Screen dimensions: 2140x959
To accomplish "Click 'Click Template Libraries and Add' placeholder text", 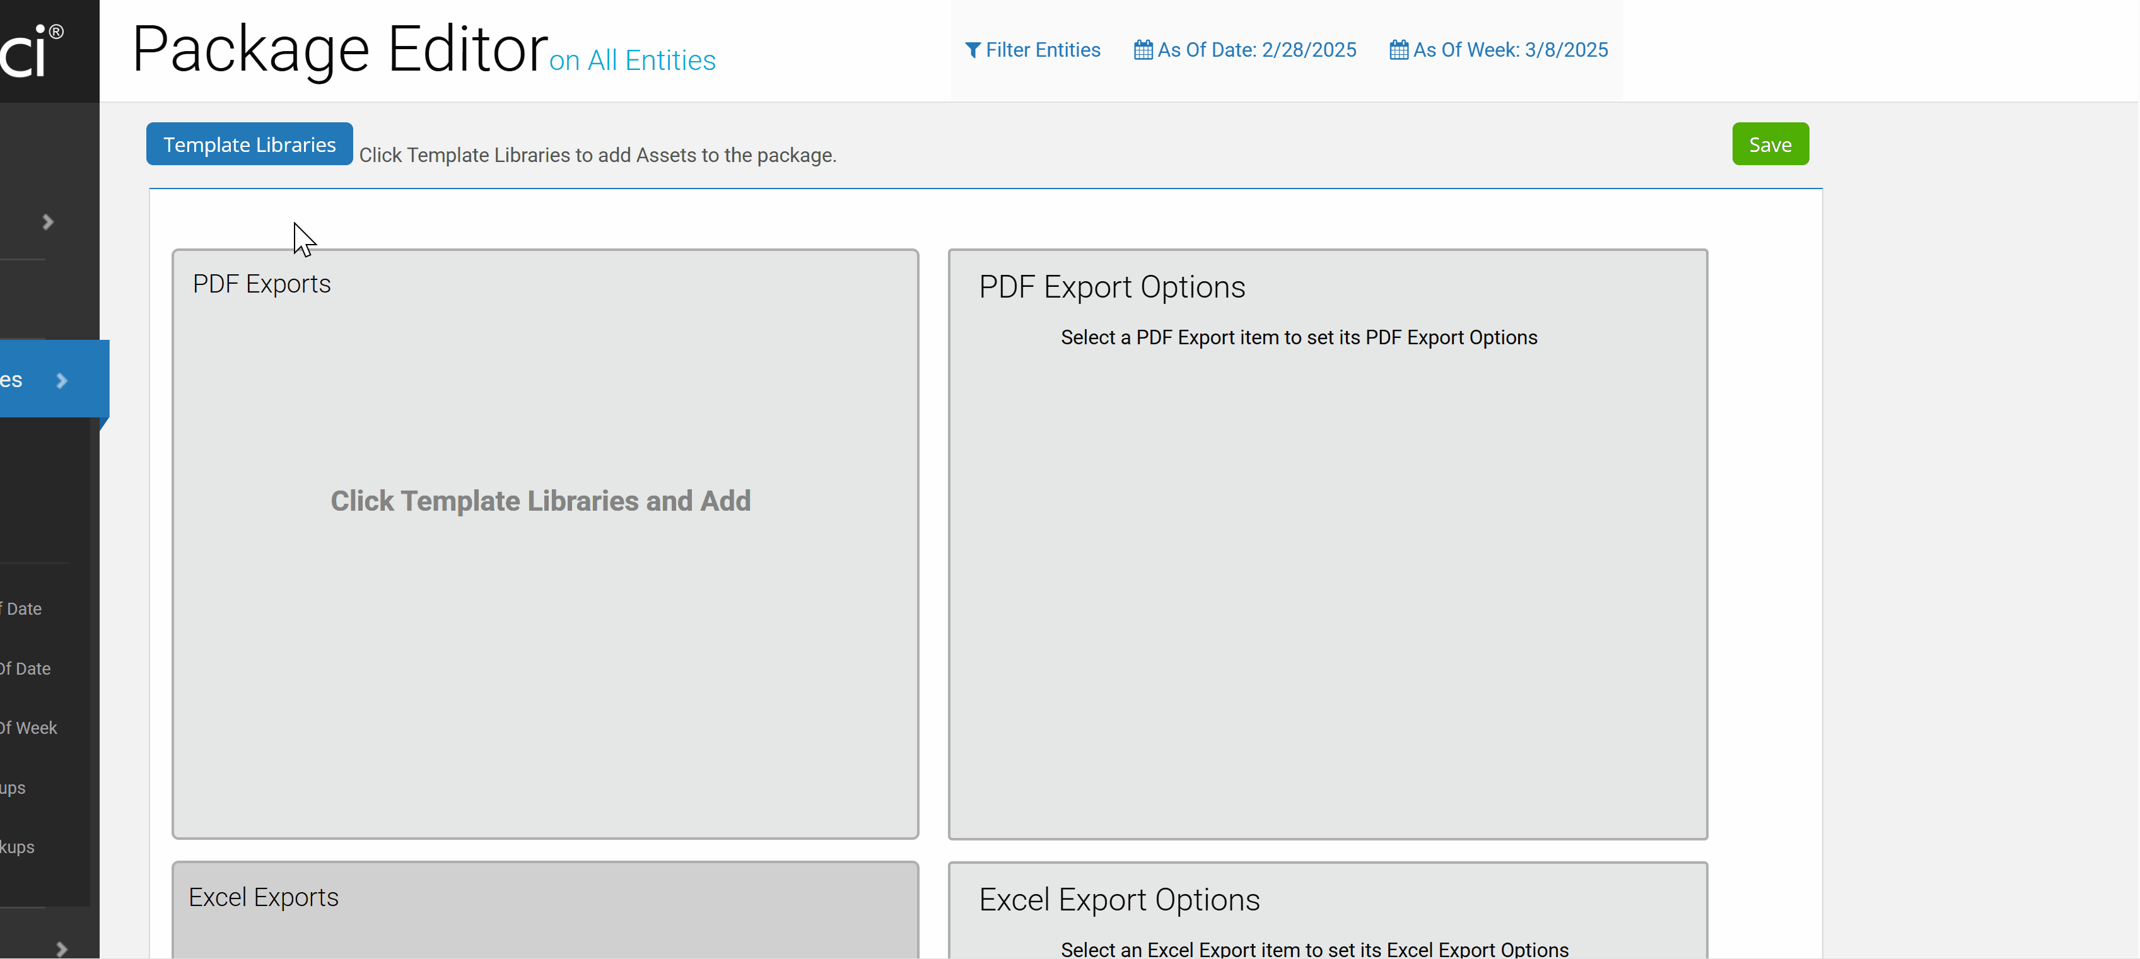I will click(x=541, y=501).
